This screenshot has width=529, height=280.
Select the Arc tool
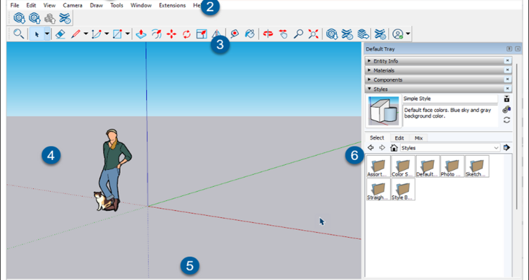coord(96,34)
